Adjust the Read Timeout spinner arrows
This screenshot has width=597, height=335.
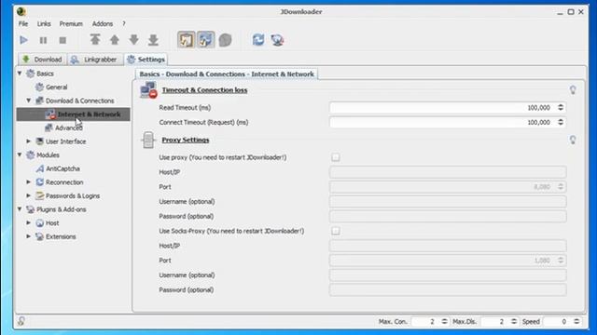[561, 108]
